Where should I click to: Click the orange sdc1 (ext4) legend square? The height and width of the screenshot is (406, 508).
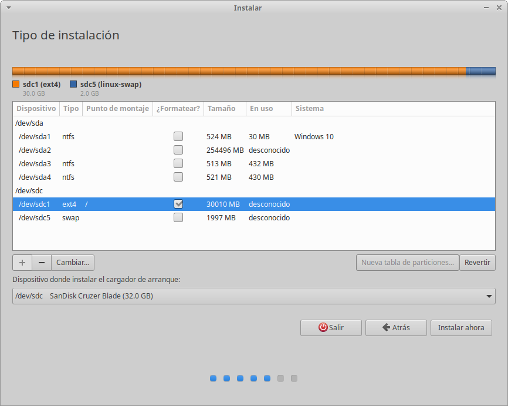[16, 85]
